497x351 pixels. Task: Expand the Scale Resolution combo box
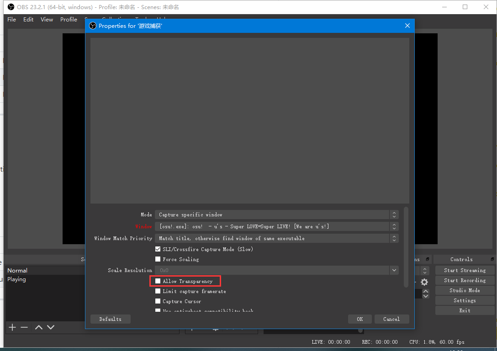[394, 270]
